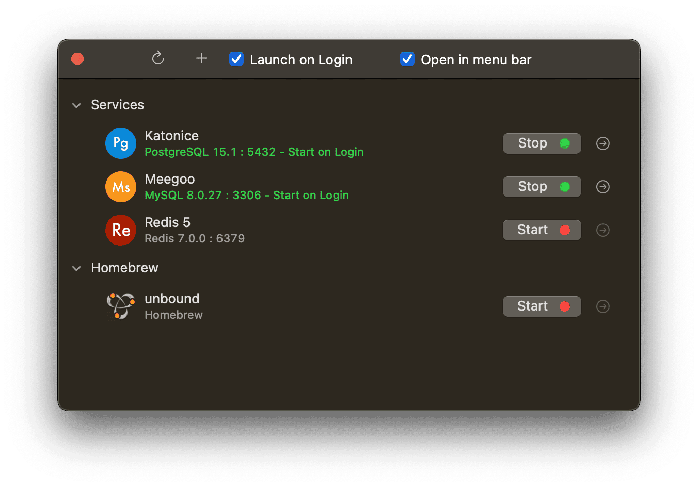Screen dimensions: 698x487
Task: Add a new service with plus icon
Action: [201, 58]
